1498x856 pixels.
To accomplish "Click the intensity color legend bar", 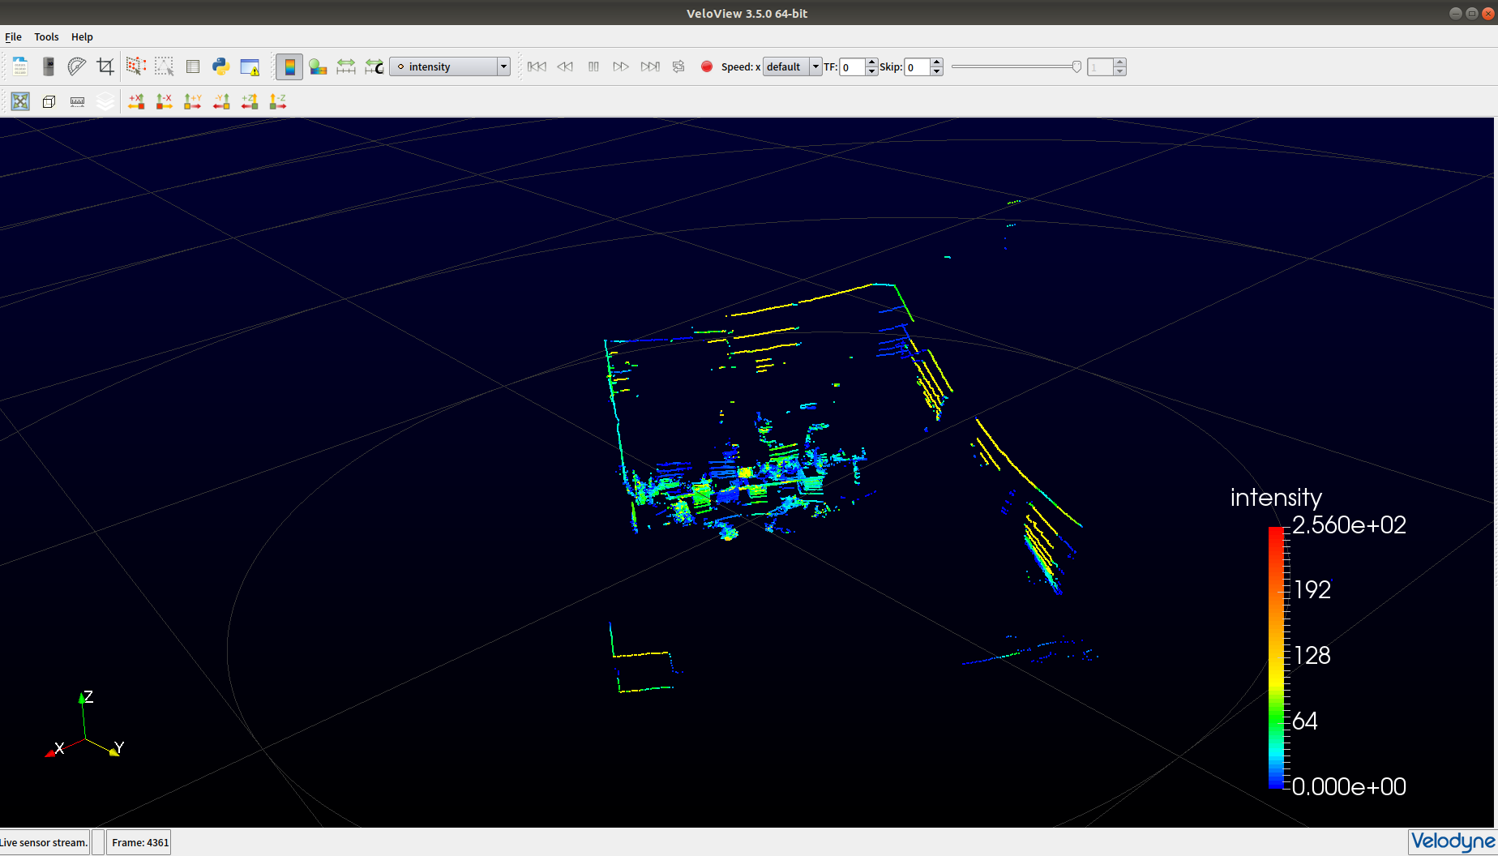I will tap(1277, 657).
